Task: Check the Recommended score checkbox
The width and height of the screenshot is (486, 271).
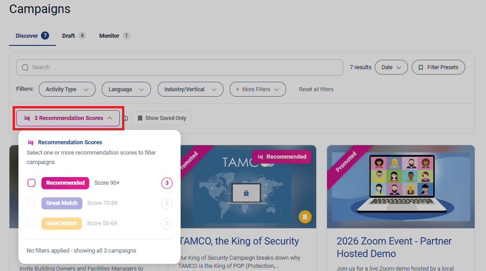Action: click(32, 183)
